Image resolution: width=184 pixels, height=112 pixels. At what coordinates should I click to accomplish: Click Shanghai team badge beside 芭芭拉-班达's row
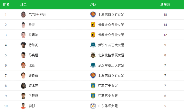click(x=93, y=15)
